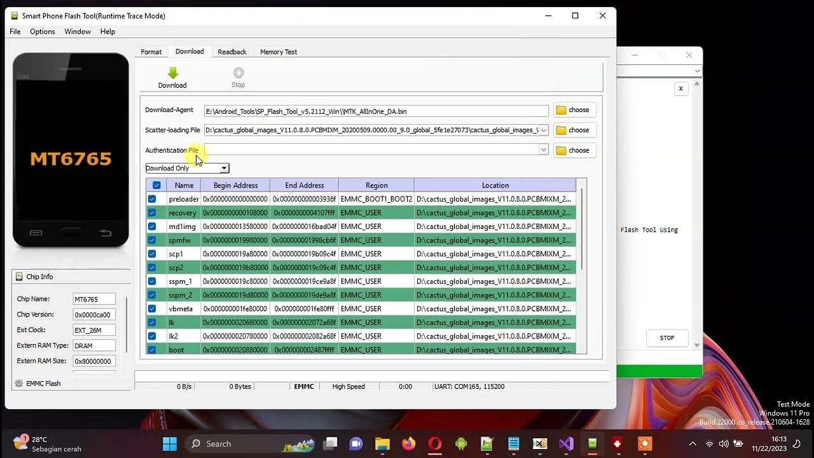Uncheck the lk2 partition checkbox
Viewport: 814px width, 458px height.
click(x=152, y=336)
